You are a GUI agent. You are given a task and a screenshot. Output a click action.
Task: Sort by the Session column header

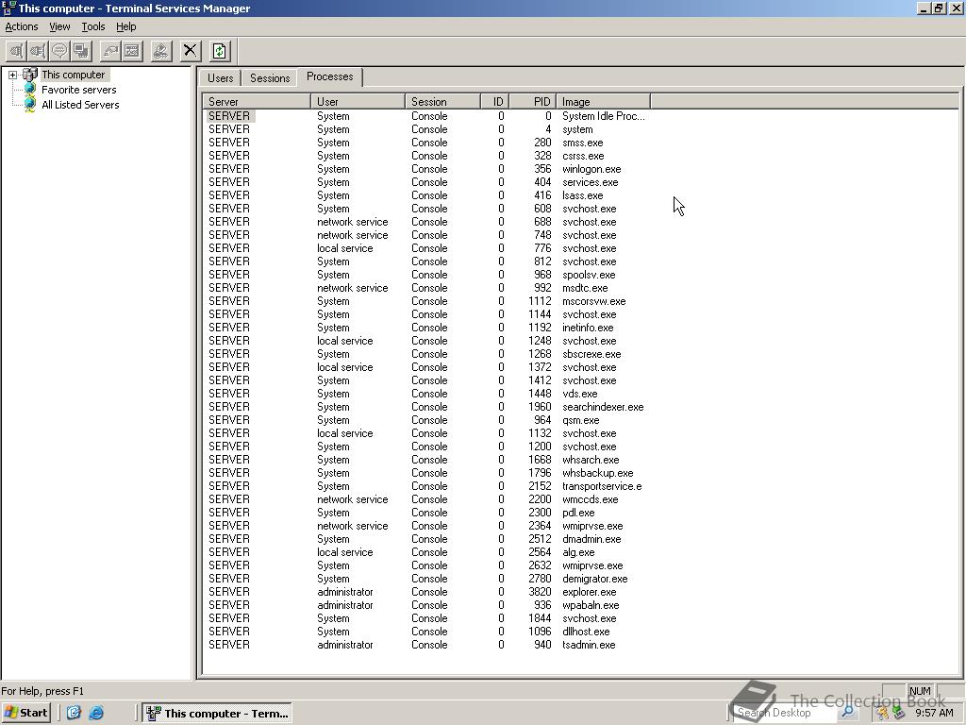click(x=443, y=102)
